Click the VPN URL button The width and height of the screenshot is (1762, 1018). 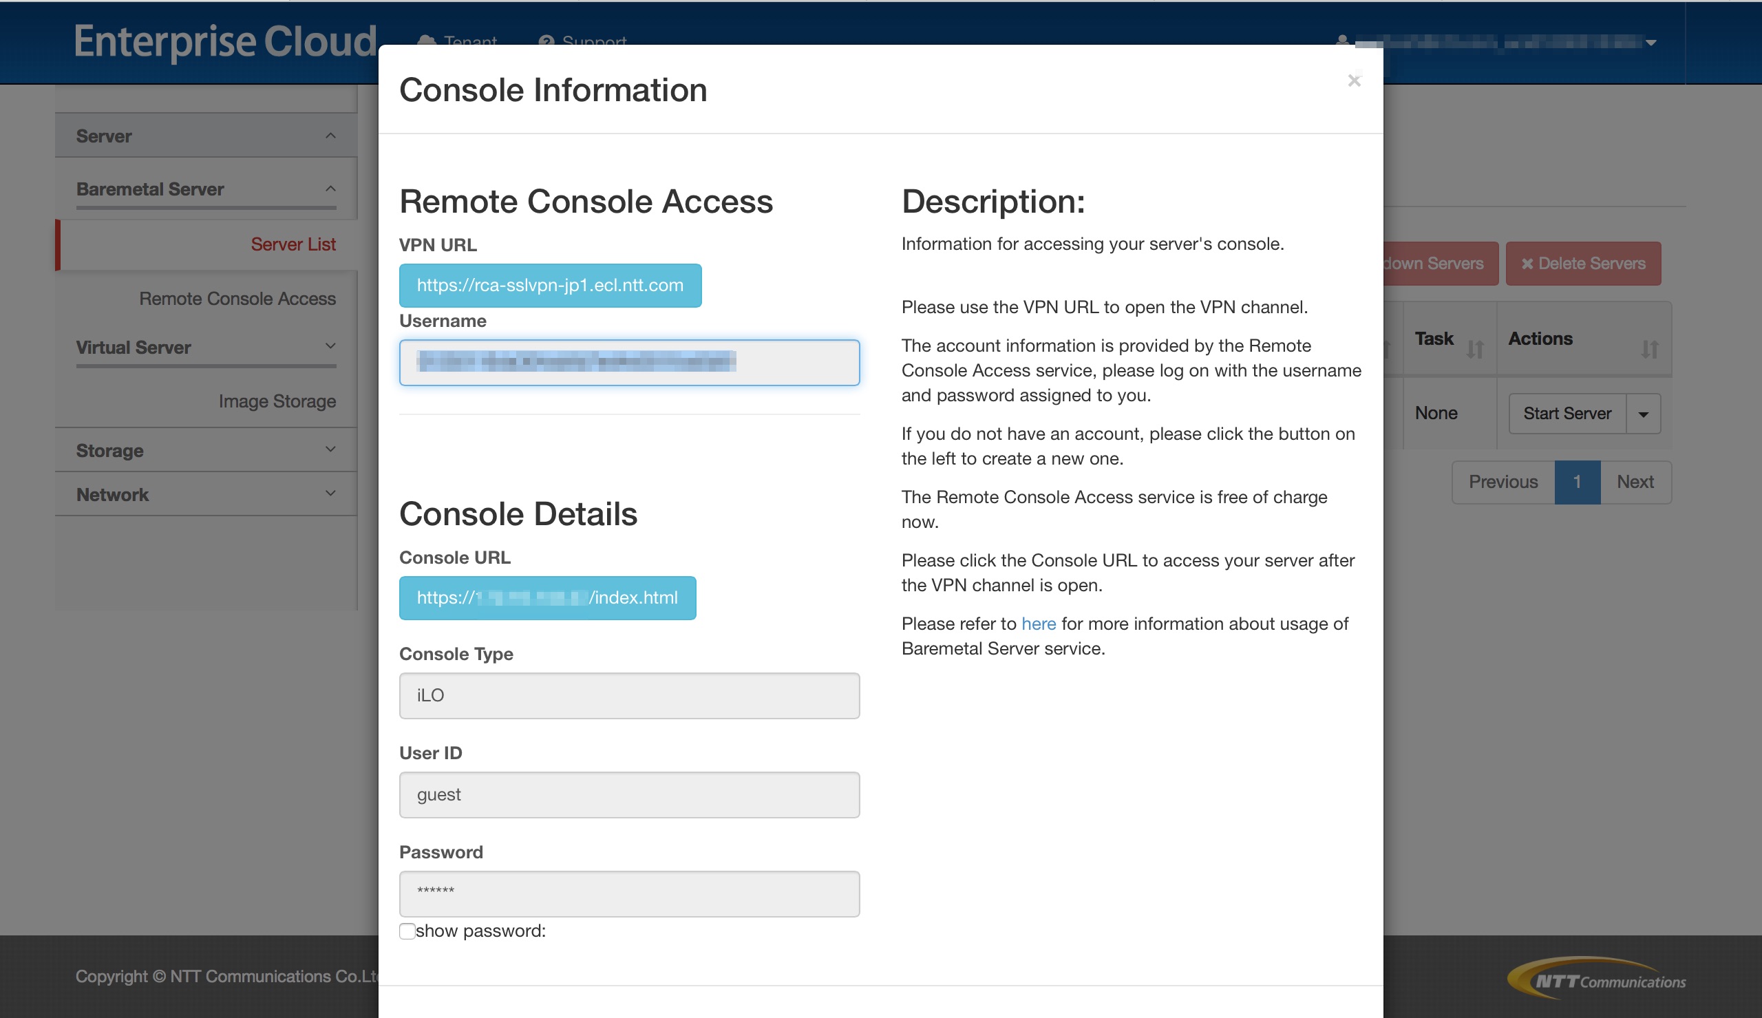coord(550,285)
